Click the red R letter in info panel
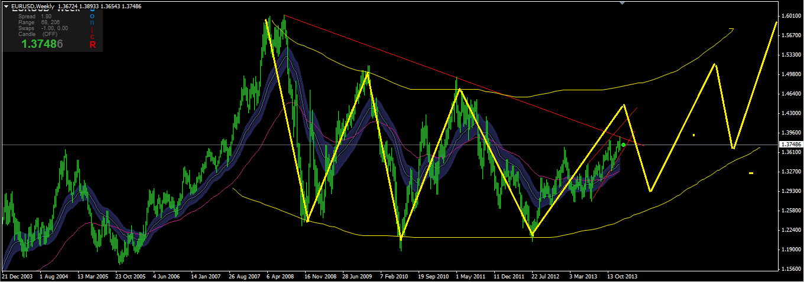Image resolution: width=804 pixels, height=282 pixels. 93,44
